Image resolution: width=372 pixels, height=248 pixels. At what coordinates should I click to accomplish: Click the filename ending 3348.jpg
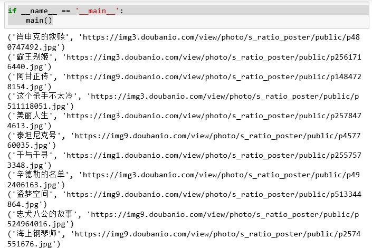click(x=25, y=165)
